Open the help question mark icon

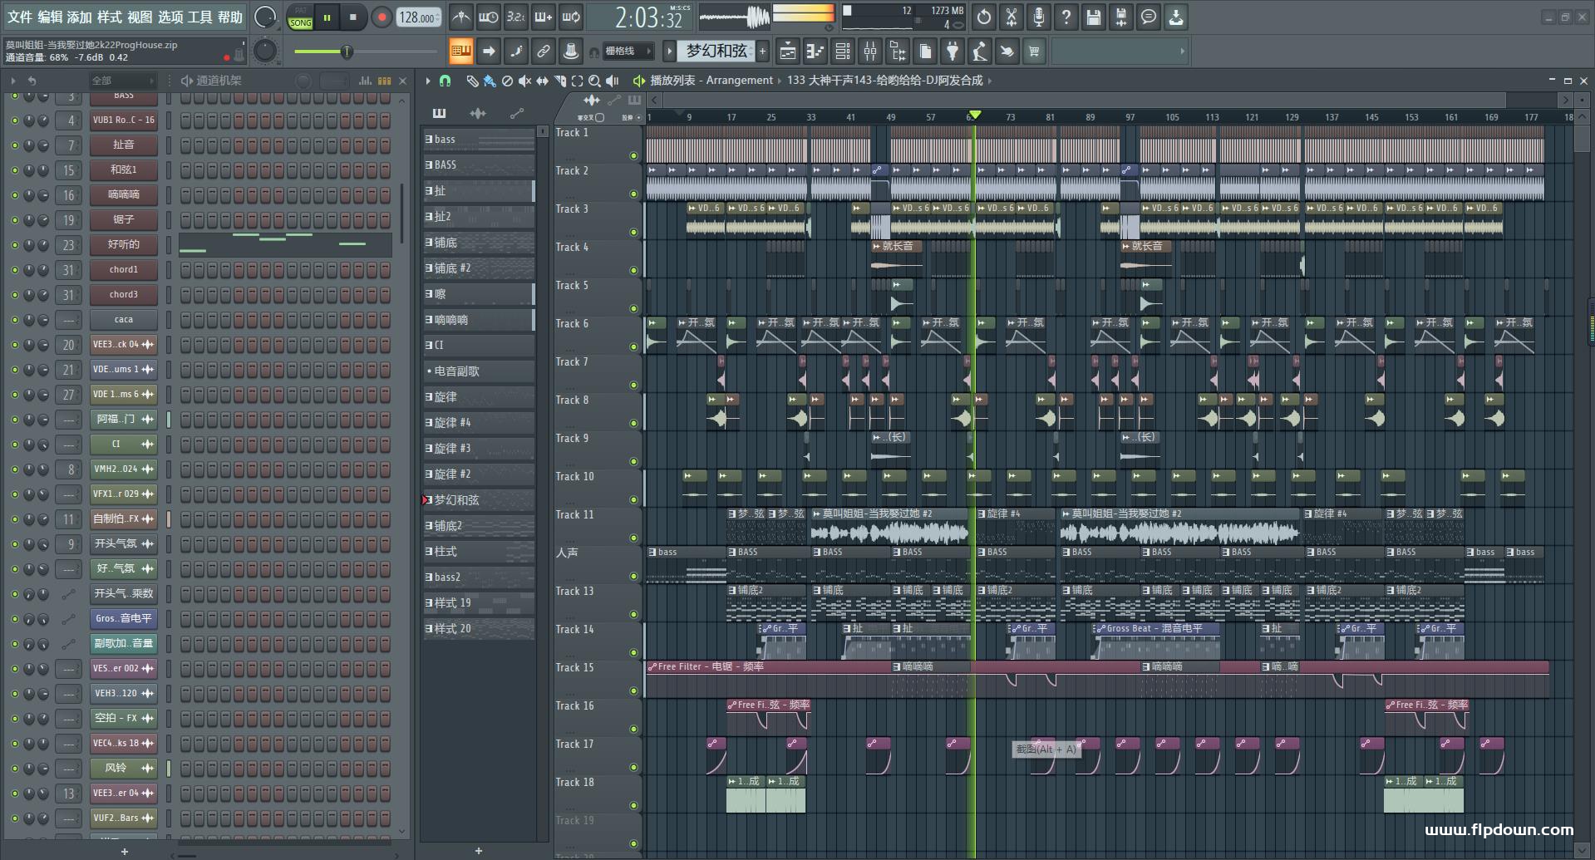1066,17
